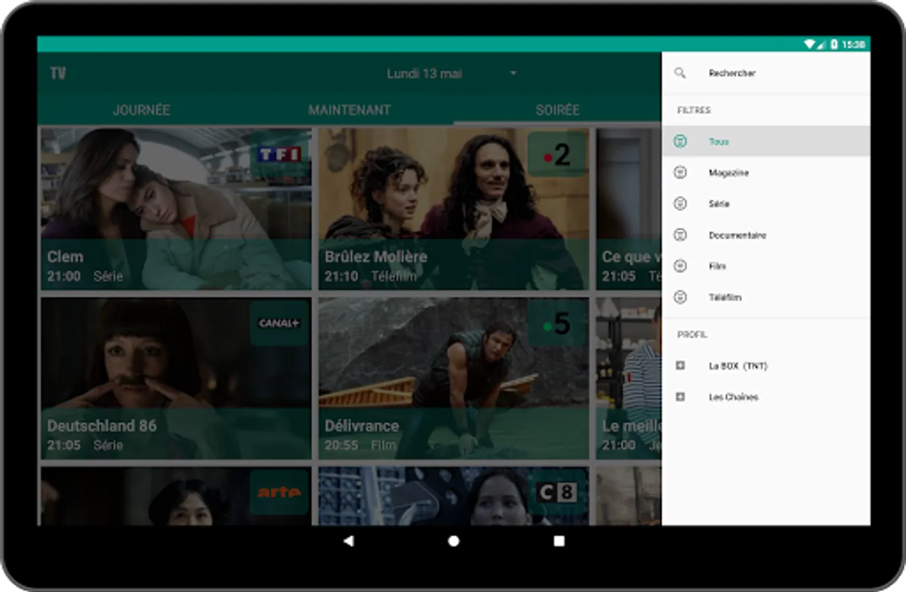The height and width of the screenshot is (592, 906).
Task: Switch to the SOIRÉE tab
Action: [x=558, y=110]
